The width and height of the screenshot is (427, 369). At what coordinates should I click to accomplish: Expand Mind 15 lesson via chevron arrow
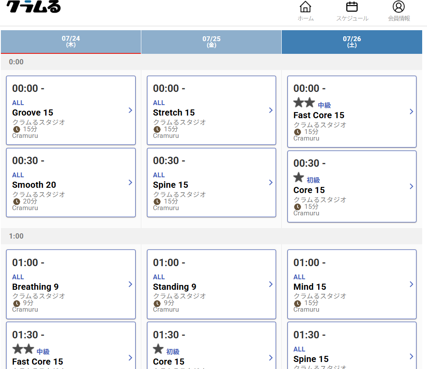411,284
